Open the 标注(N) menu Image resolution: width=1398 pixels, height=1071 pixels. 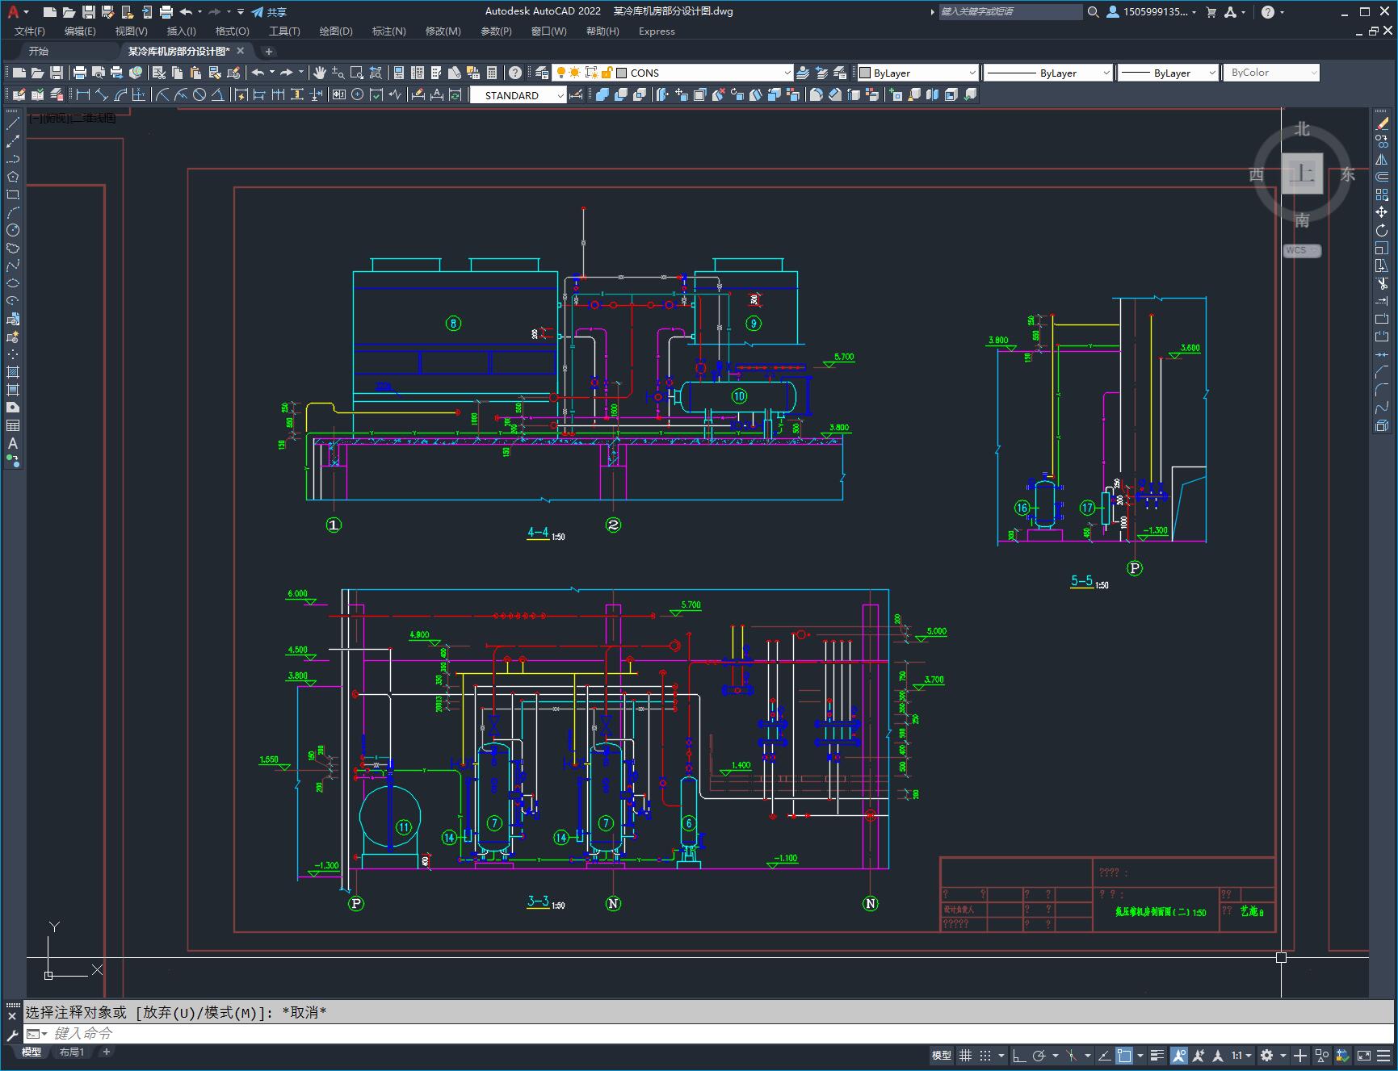[x=388, y=31]
